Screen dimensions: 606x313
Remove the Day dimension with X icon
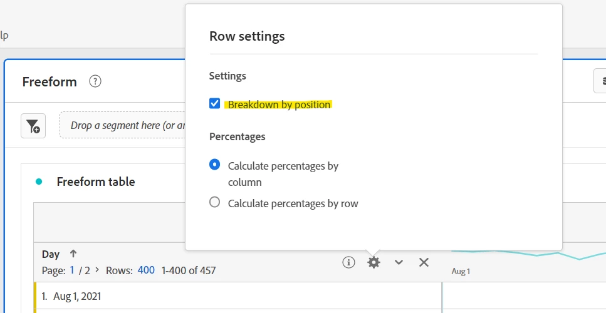424,262
